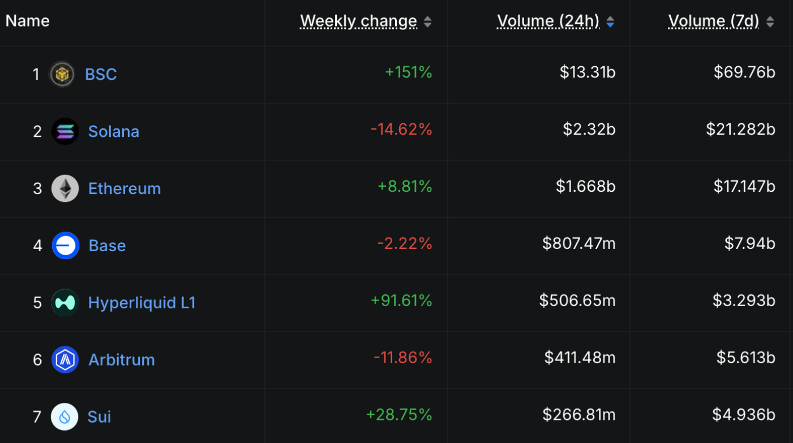Screen dimensions: 793x443
Task: Open the Arbitrum chain link
Action: coord(122,360)
